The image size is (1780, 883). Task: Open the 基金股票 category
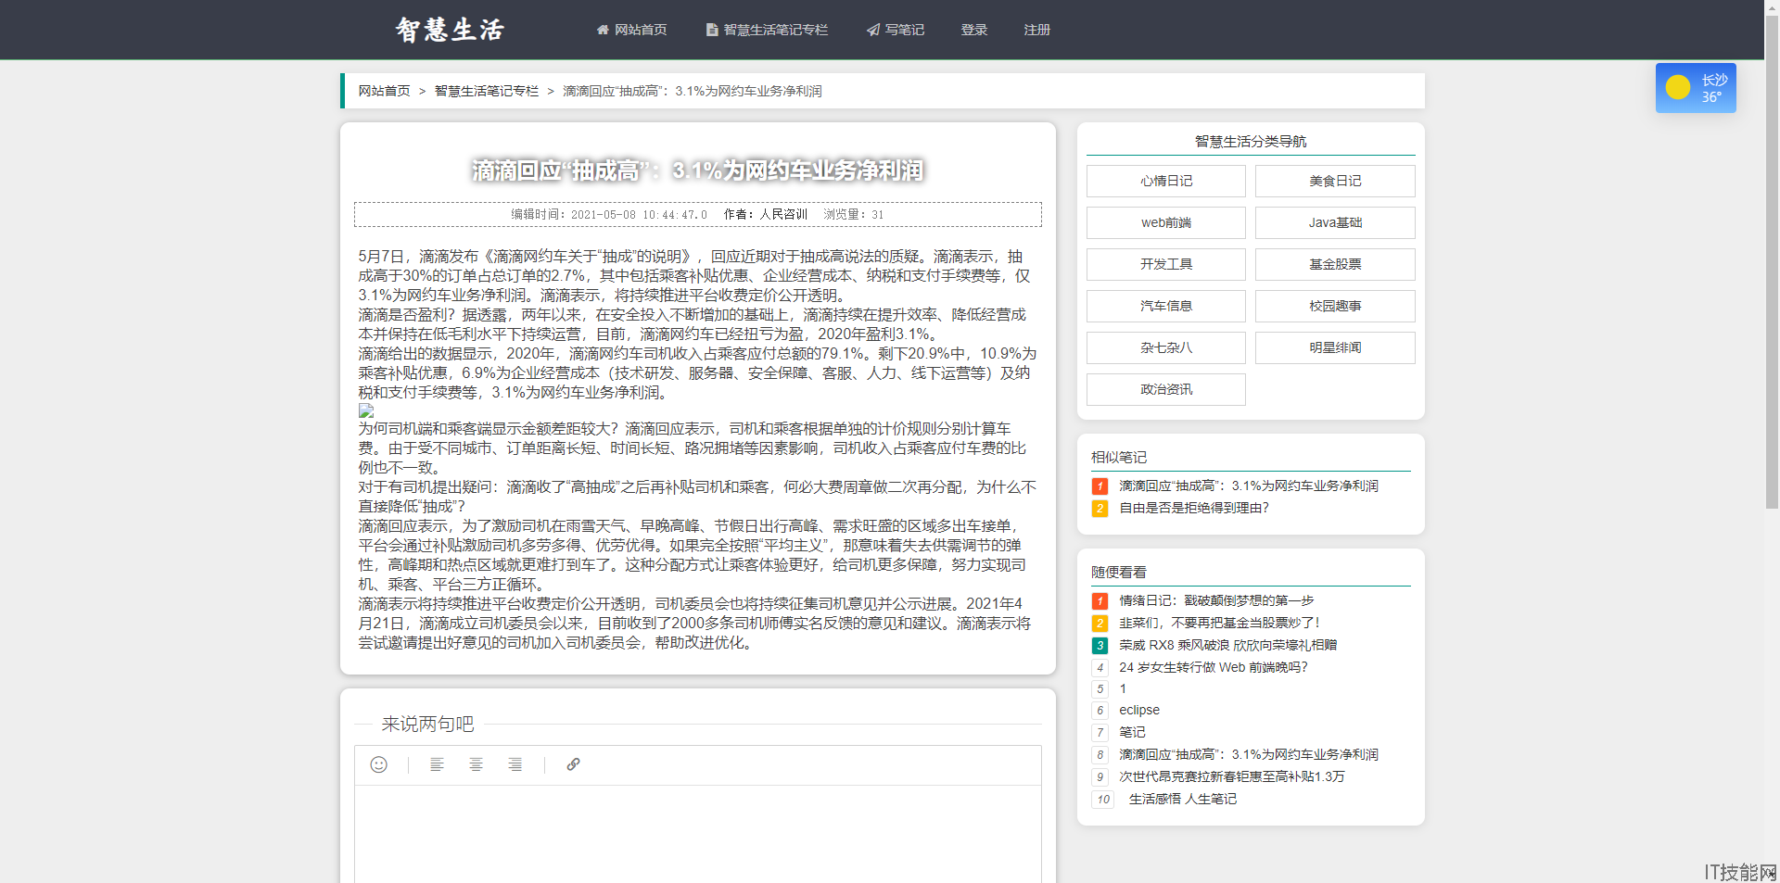[1335, 264]
